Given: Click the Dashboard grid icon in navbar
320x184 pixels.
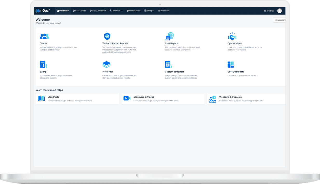Looking at the screenshot, I should tap(58, 11).
